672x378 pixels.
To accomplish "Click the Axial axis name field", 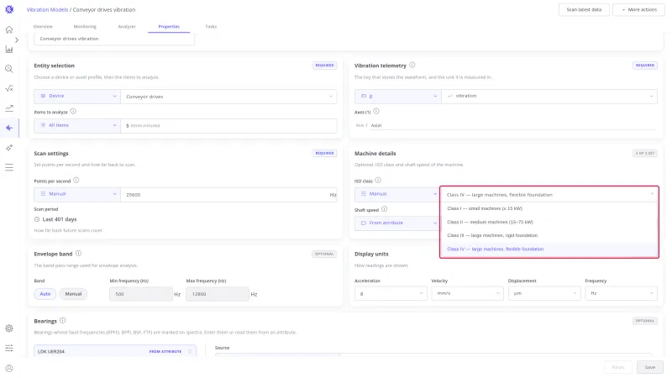I will coord(512,125).
